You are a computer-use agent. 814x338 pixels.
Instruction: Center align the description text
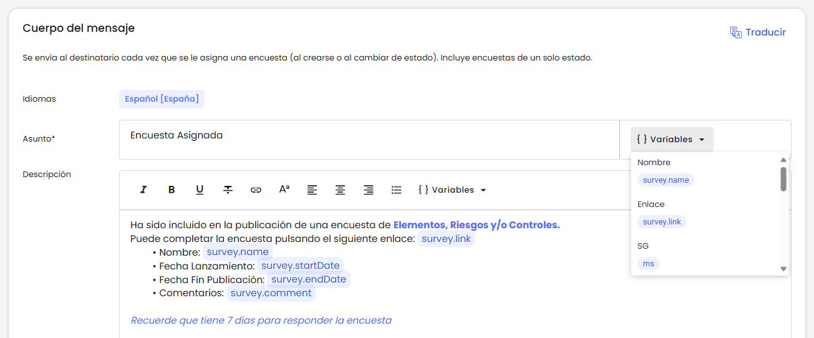click(341, 190)
